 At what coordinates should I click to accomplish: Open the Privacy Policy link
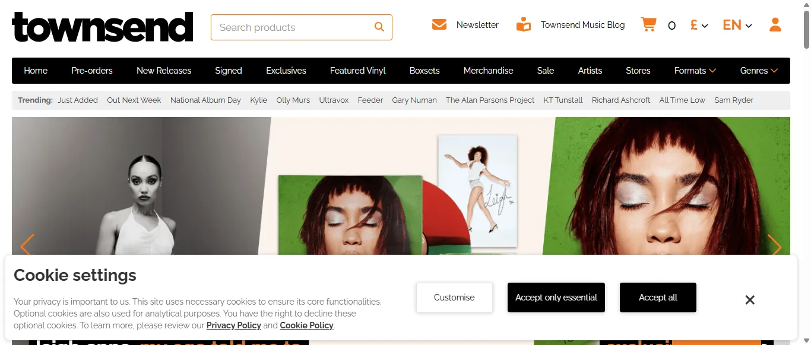pos(233,325)
